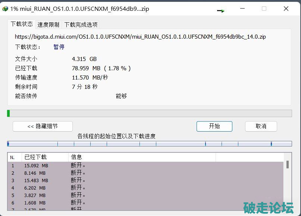Click the IDM icon in the title bar
The image size is (301, 216).
click(x=5, y=9)
